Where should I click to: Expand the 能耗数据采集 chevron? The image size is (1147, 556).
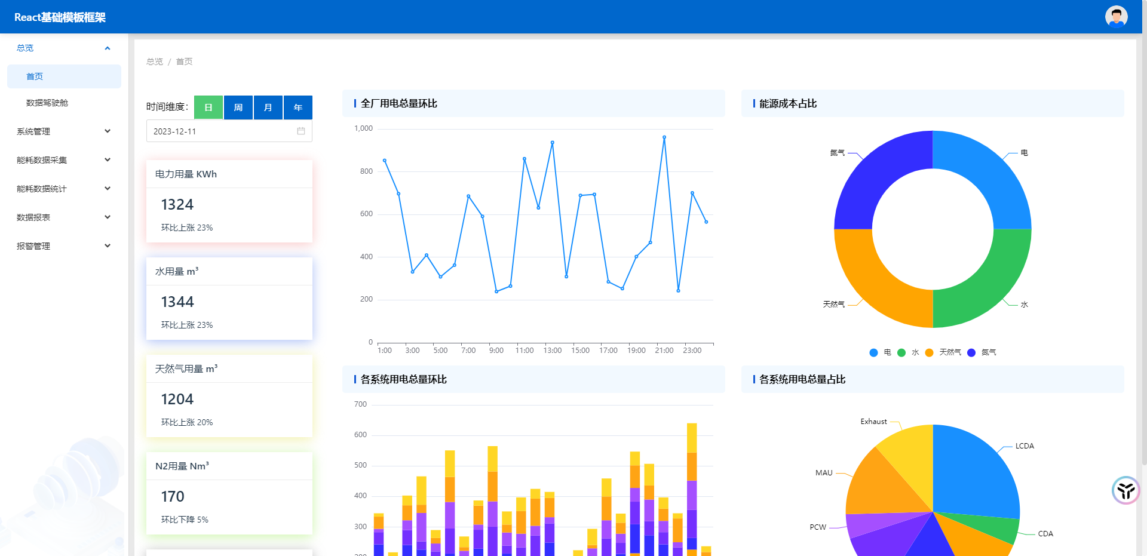tap(108, 160)
